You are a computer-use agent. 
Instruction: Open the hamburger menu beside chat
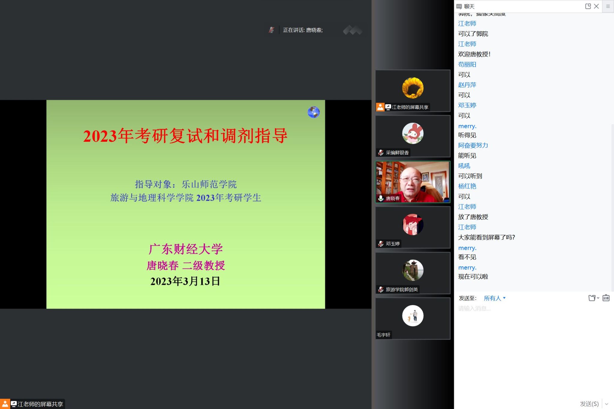608,6
